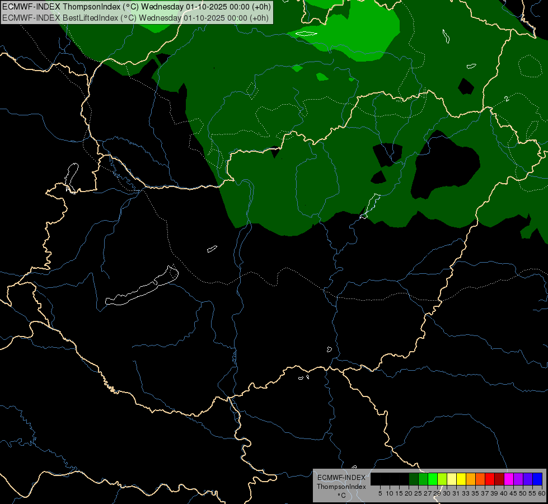Click the legend tick value 20
The image size is (548, 504).
(x=409, y=493)
